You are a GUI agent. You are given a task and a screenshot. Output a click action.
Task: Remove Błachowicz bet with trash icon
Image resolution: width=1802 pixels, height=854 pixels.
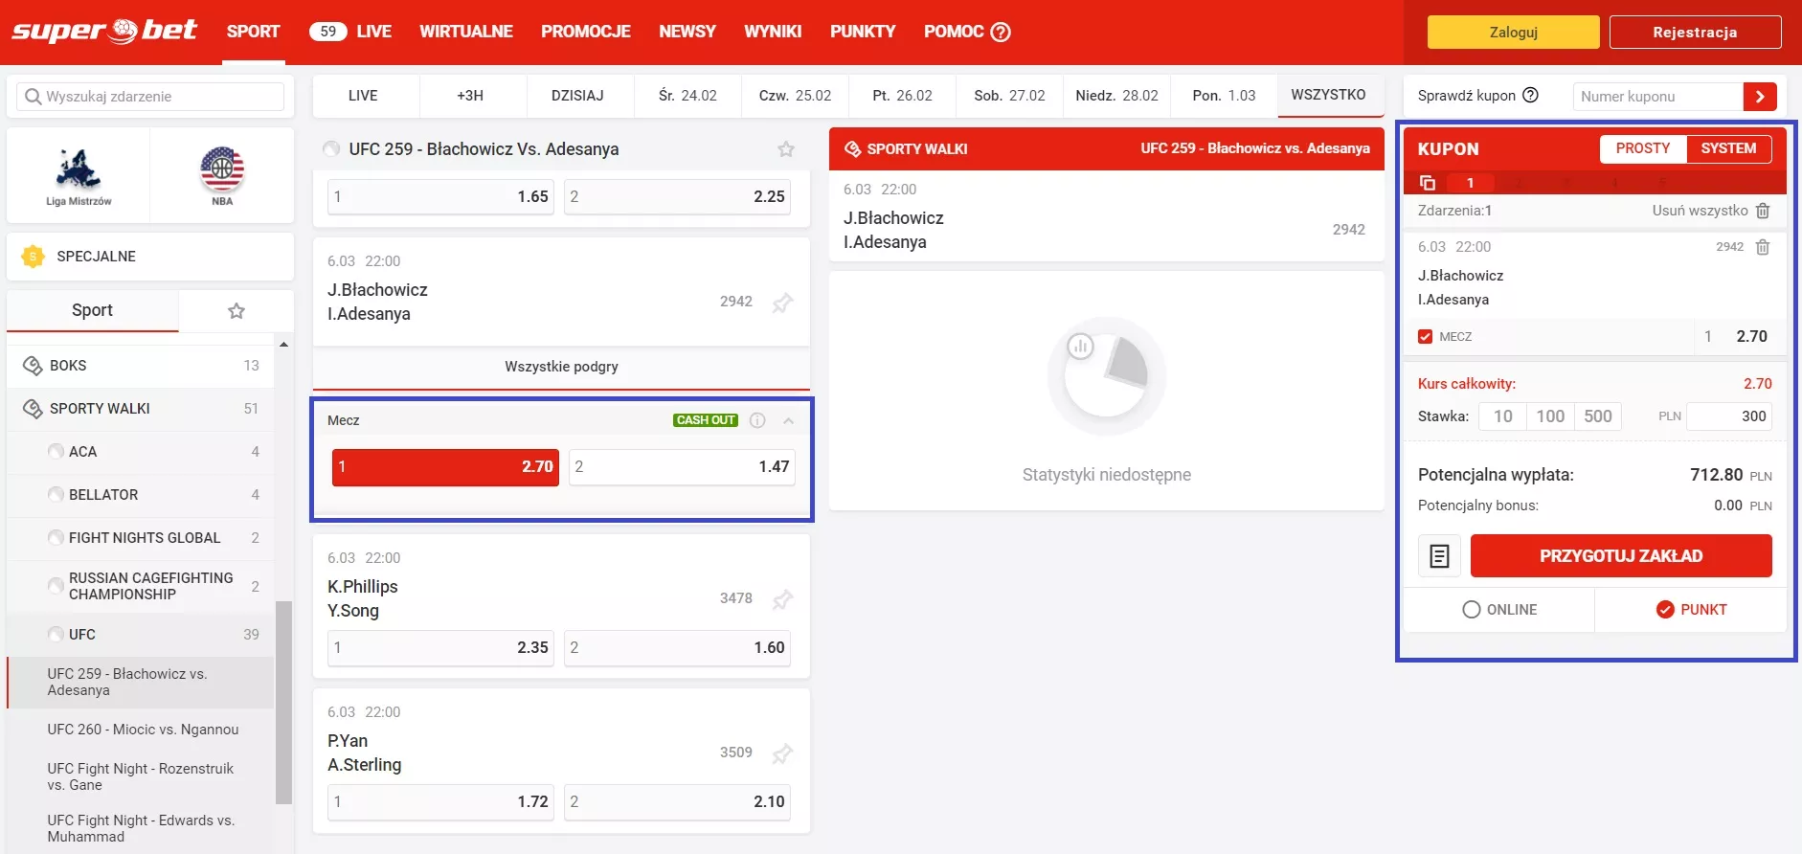tap(1763, 247)
